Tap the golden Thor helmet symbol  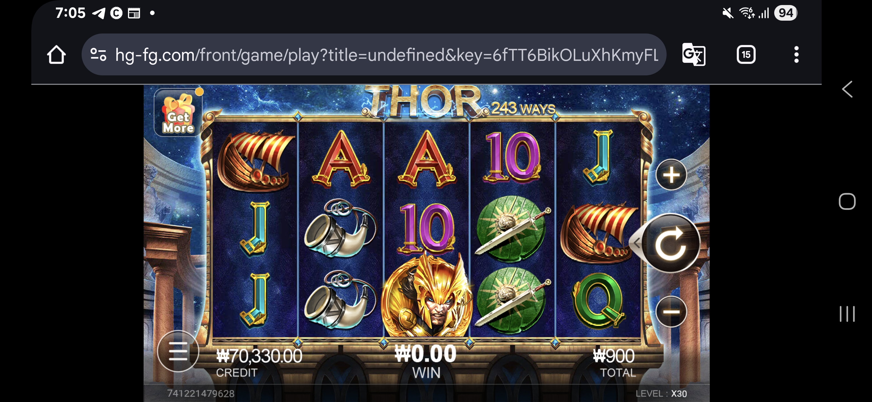coord(426,296)
